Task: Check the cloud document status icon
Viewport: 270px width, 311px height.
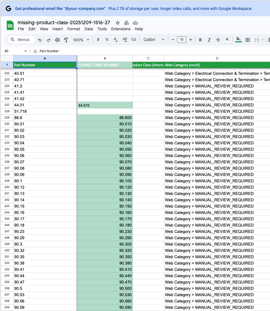Action: coord(135,23)
